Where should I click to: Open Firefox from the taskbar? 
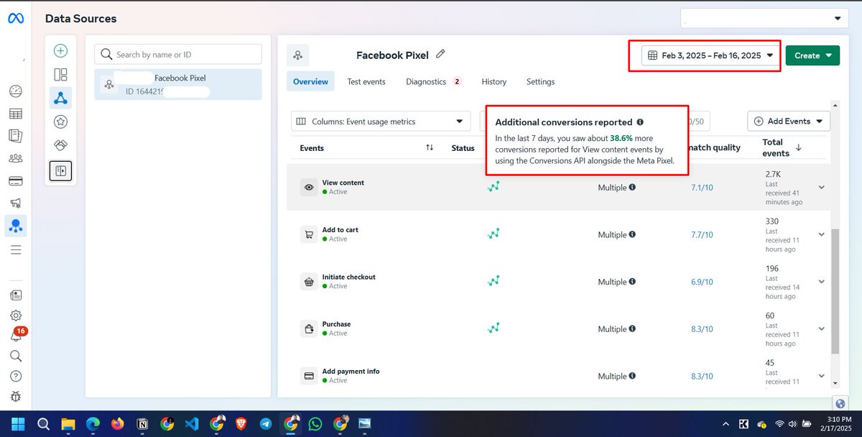(117, 424)
